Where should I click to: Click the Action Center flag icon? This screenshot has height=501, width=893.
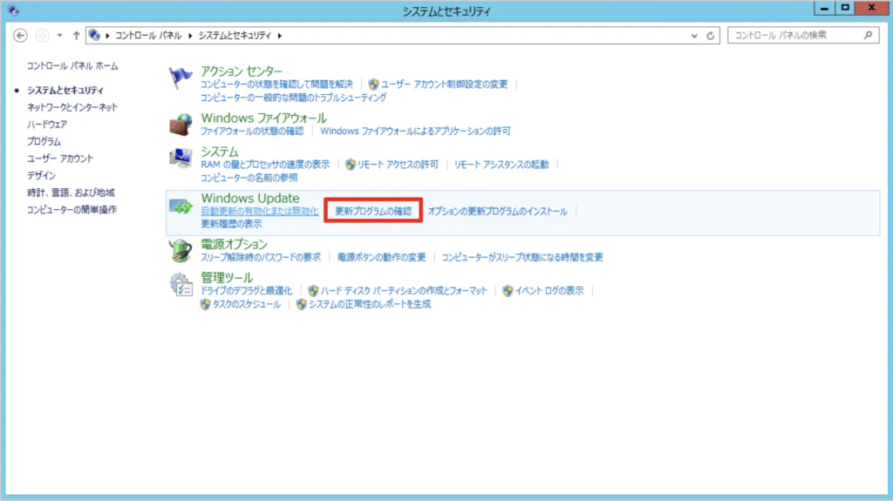181,78
